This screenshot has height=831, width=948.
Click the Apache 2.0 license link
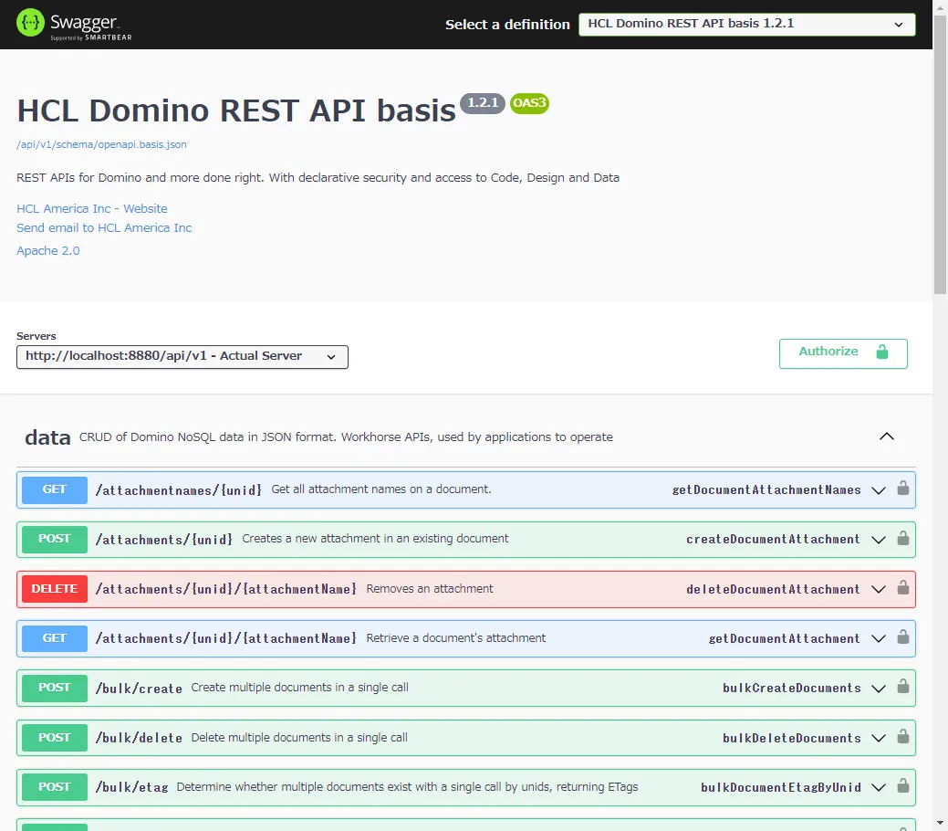point(47,250)
